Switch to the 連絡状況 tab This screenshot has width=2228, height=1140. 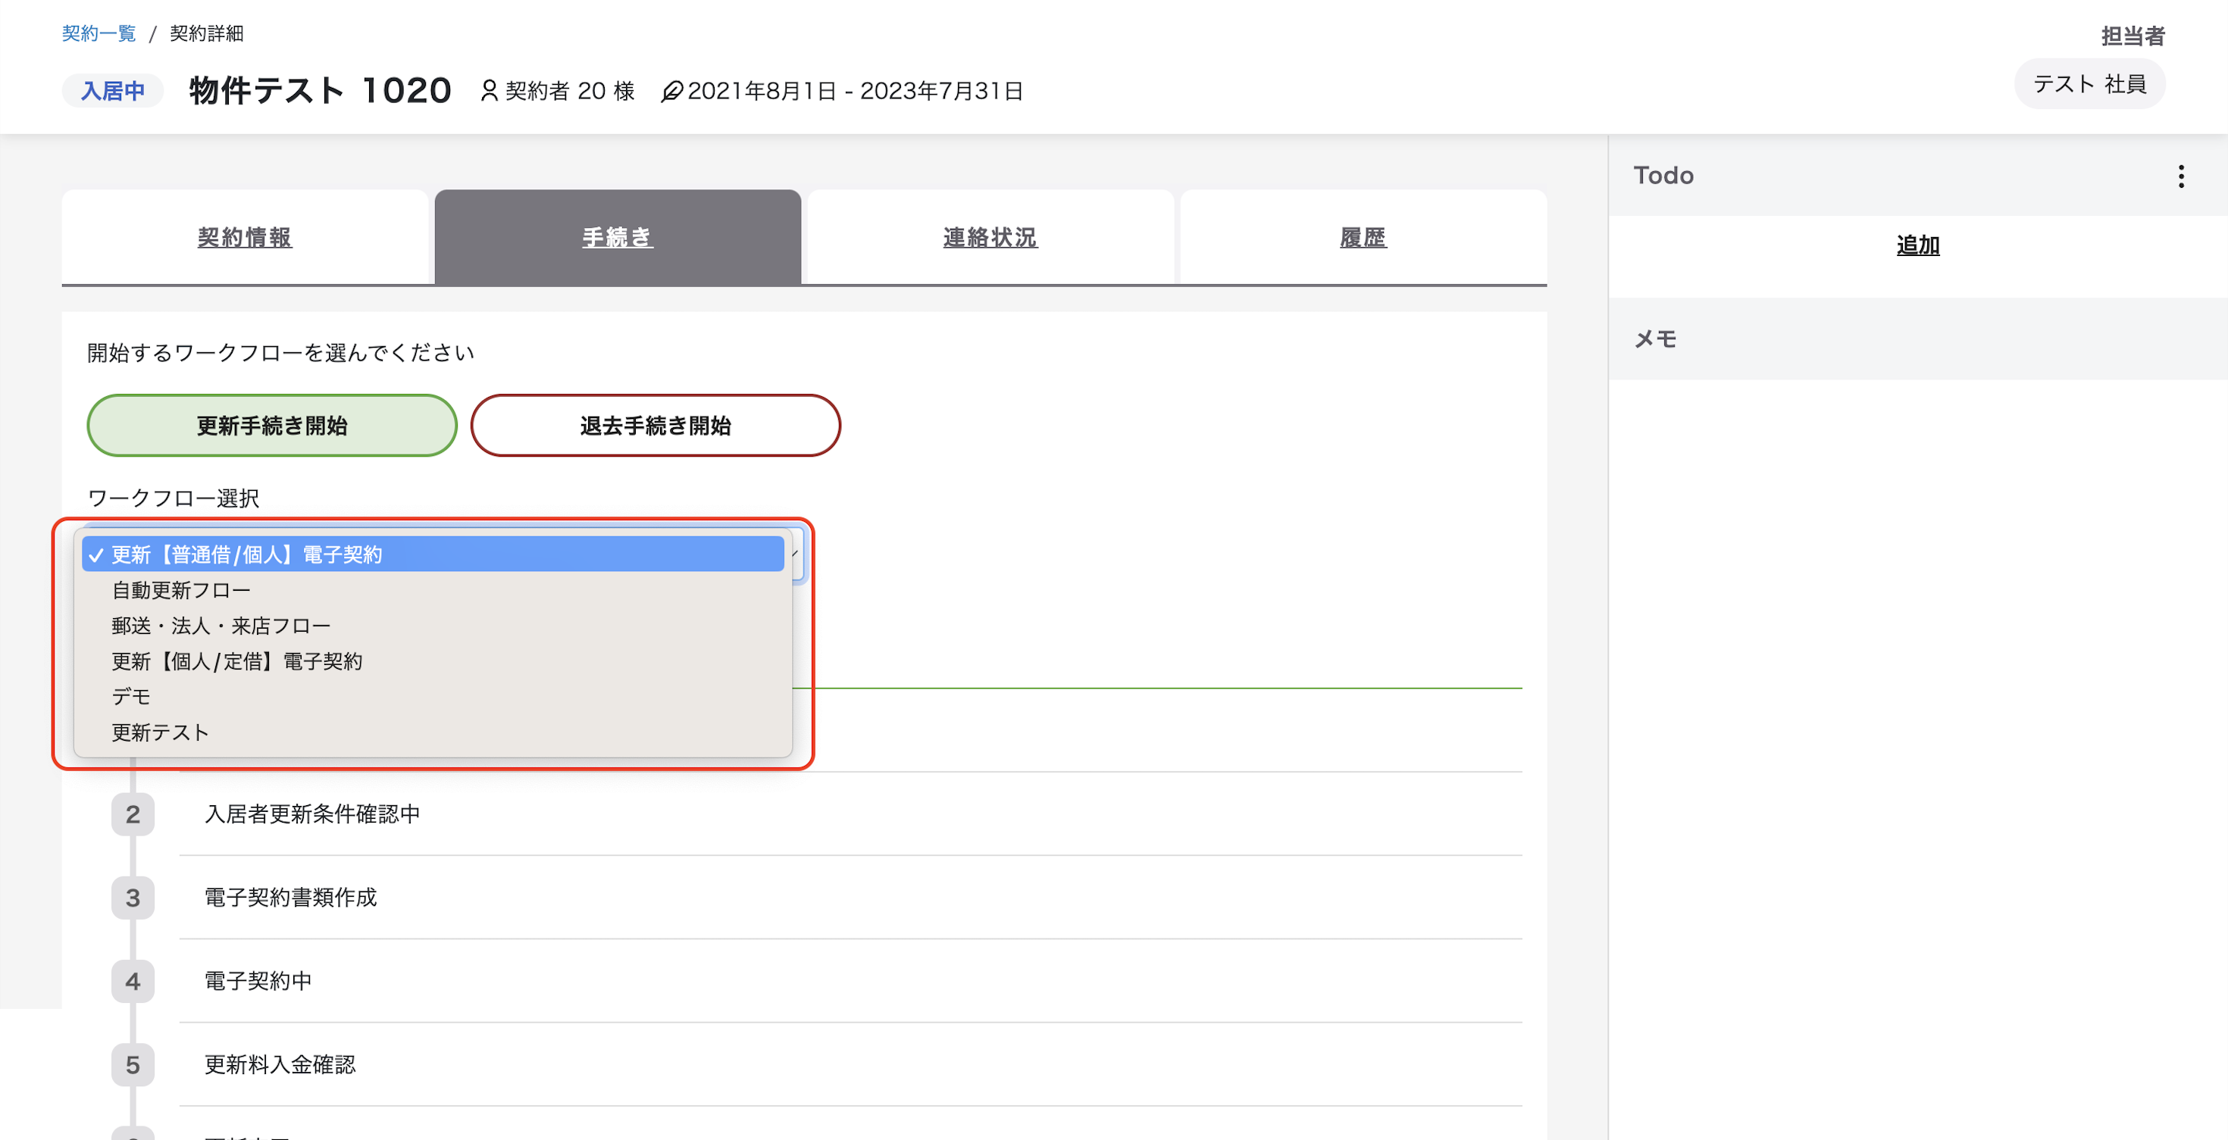coord(990,238)
